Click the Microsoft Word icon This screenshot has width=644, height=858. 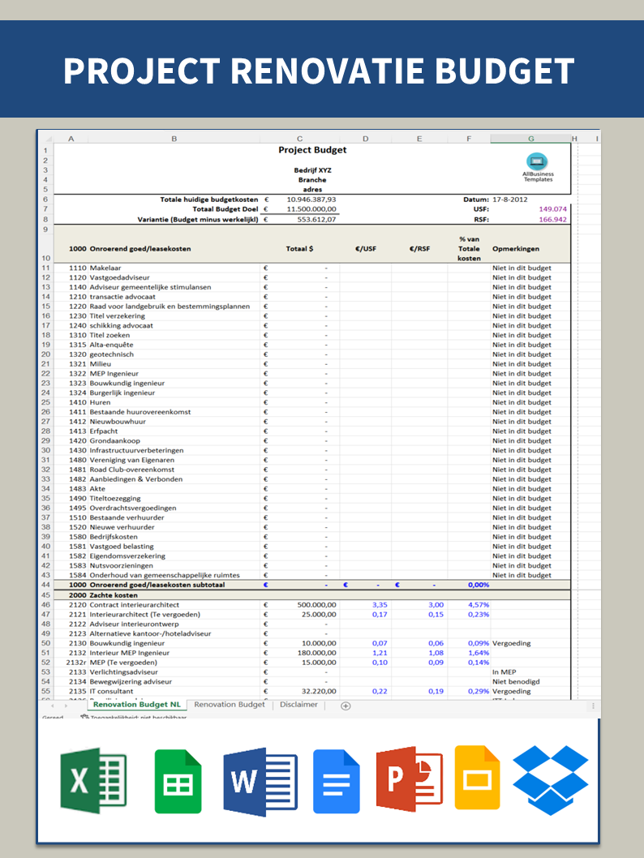pos(260,782)
